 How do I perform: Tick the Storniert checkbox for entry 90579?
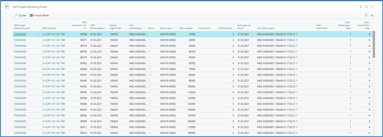pos(149,57)
